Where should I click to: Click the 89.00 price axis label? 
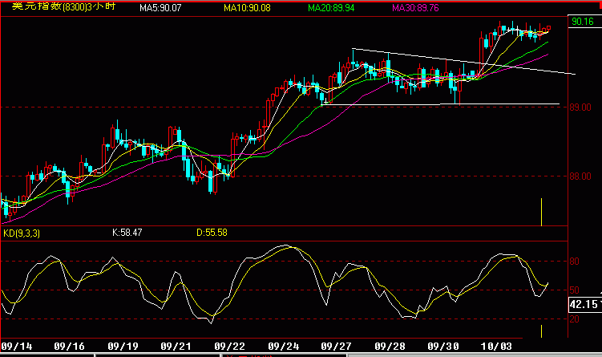click(580, 108)
